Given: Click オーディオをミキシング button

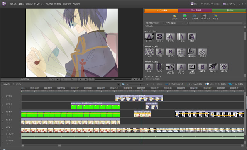Looking at the screenshot, I should [174, 84].
